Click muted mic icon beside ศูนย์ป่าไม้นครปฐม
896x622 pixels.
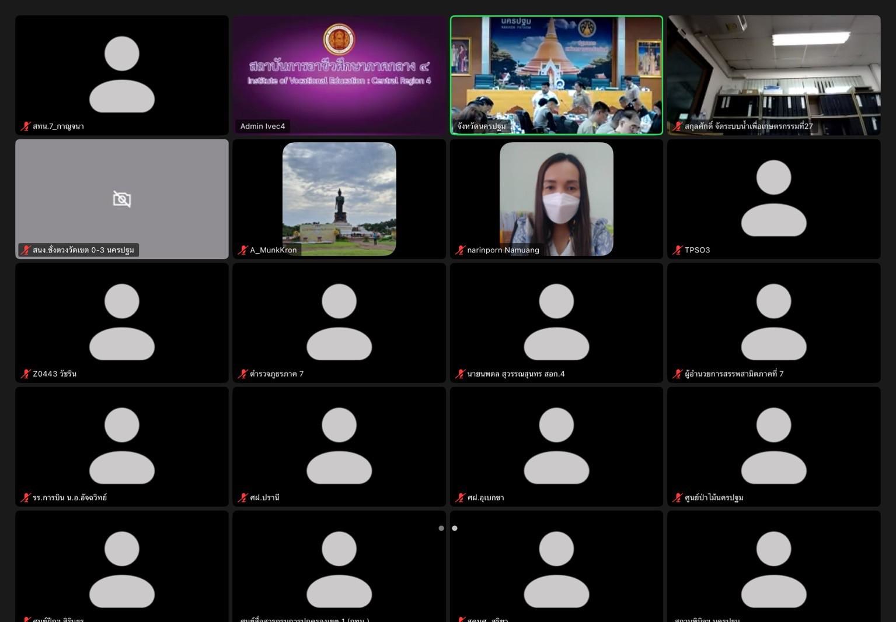coord(677,498)
